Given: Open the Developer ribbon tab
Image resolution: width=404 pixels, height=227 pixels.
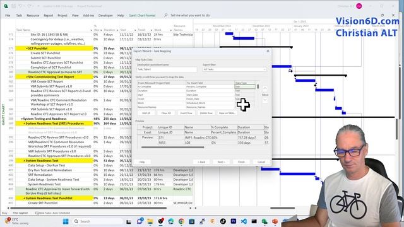Looking at the screenshot, I should 105,15.
